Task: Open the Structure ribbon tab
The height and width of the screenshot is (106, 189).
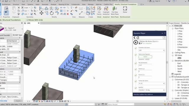Action: (16, 4)
